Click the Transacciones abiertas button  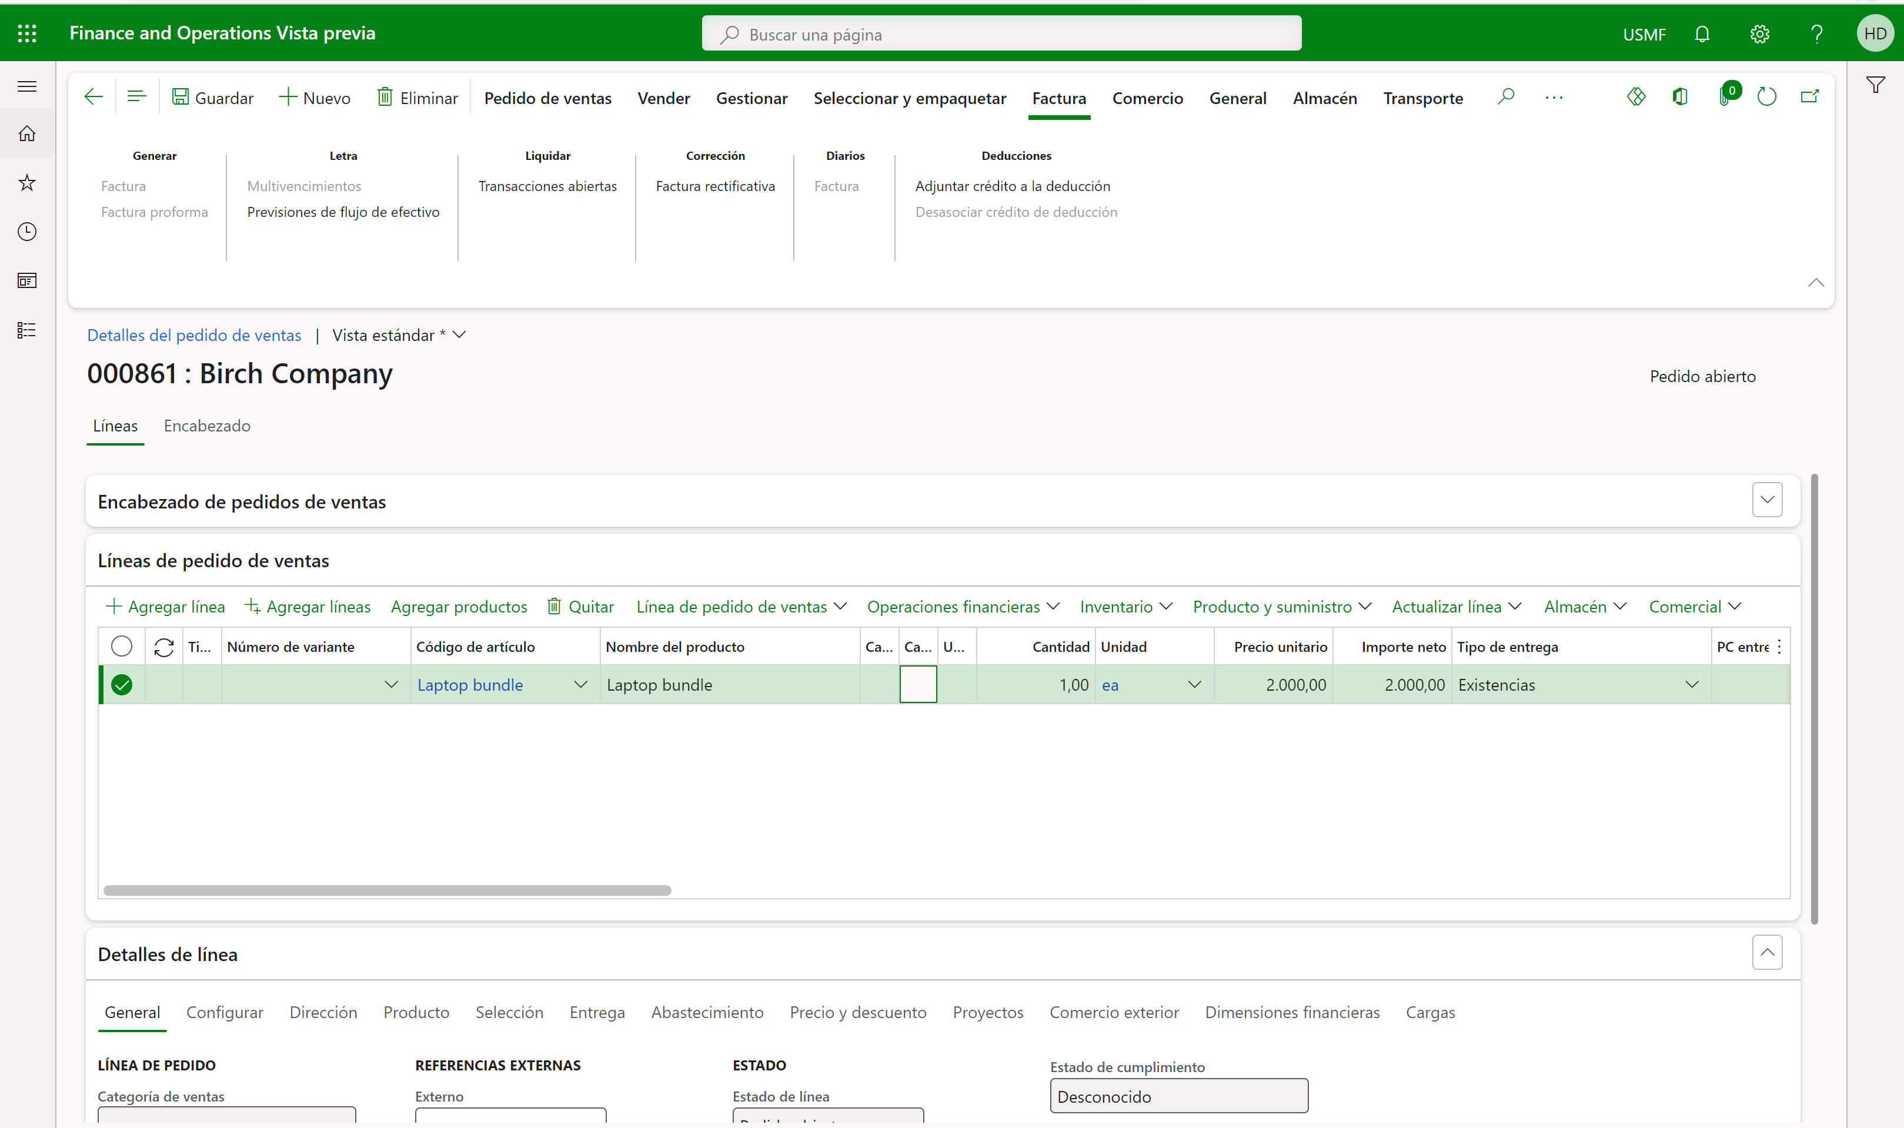pos(547,186)
